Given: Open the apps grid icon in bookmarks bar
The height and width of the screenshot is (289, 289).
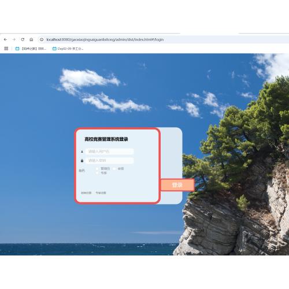Looking at the screenshot, I should (x=6, y=49).
